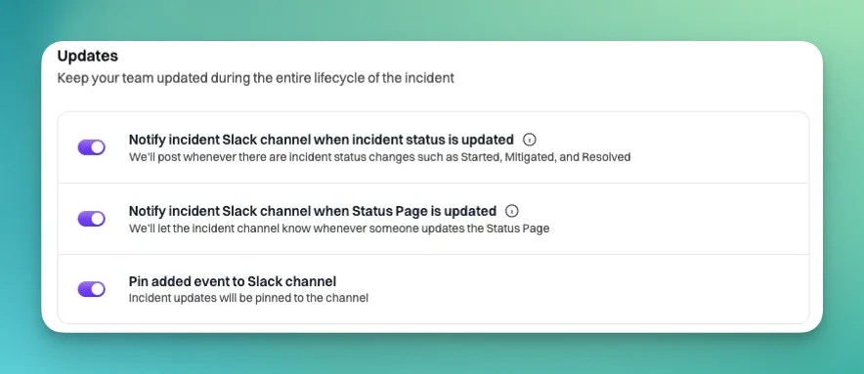Turn off Pin added event toggle
The height and width of the screenshot is (374, 864).
coord(92,289)
